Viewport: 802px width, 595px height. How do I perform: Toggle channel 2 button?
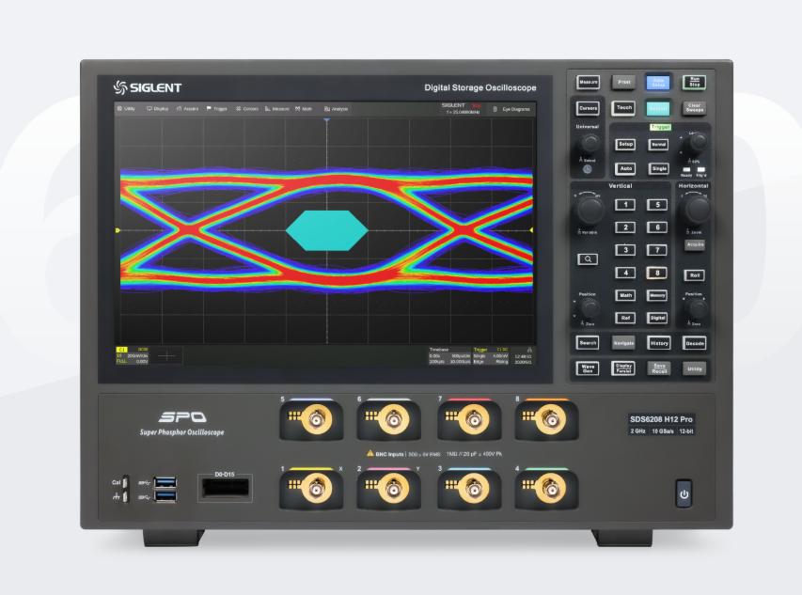click(625, 227)
